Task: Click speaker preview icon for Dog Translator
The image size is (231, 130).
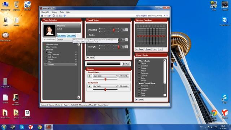Action: coord(76,55)
